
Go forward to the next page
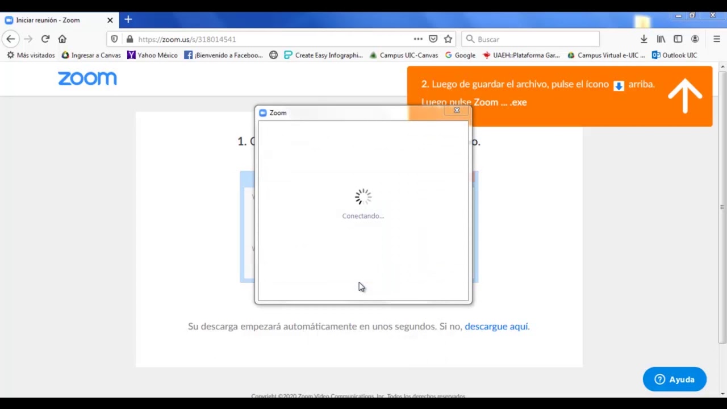click(28, 39)
